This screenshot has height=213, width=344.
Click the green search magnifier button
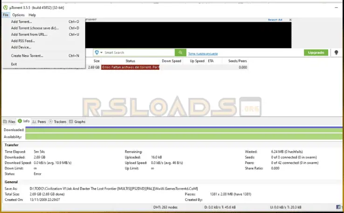[x=181, y=53]
